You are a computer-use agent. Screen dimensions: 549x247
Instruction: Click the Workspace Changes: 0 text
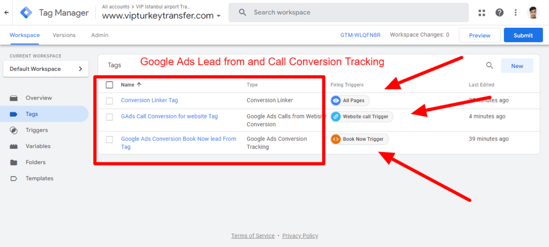pyautogui.click(x=419, y=35)
